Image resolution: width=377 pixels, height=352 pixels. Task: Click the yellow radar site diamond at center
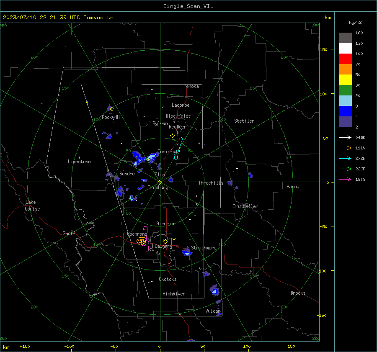pos(160,182)
